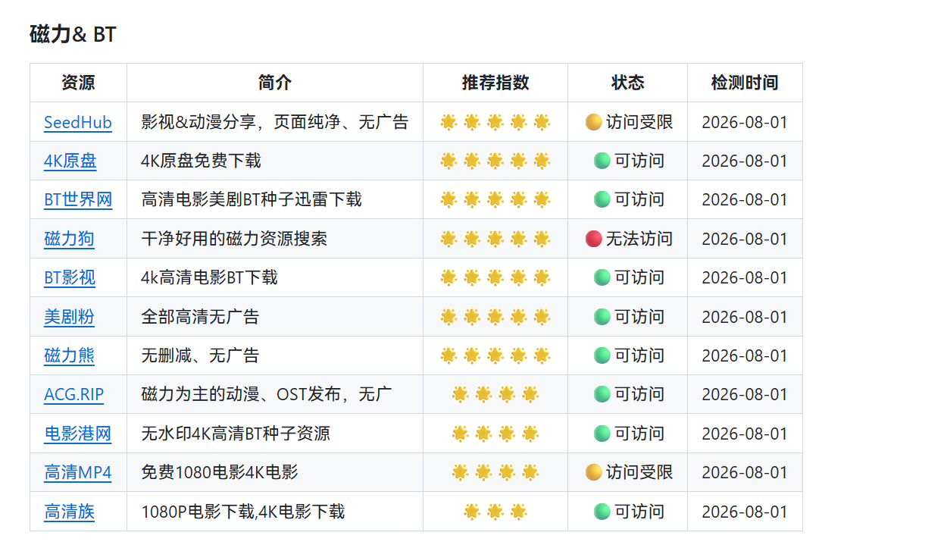Click 可访问 status in 美剧粉 row
The image size is (947, 548).
(639, 317)
